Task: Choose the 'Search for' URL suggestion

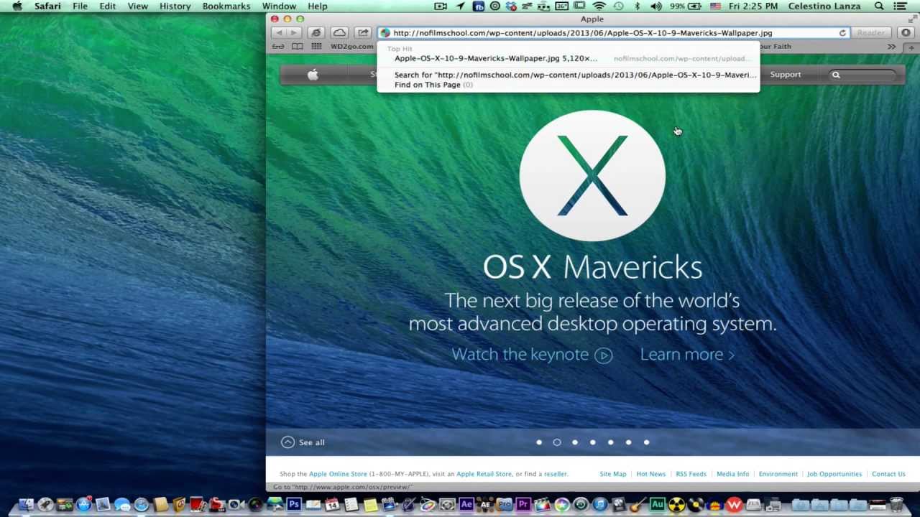Action: [568, 75]
